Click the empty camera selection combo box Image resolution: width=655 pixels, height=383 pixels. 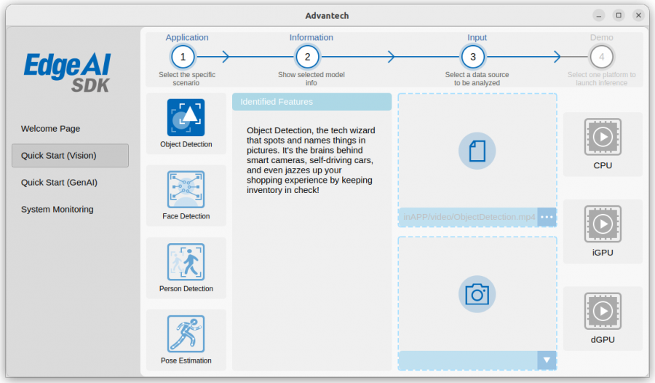pos(468,360)
